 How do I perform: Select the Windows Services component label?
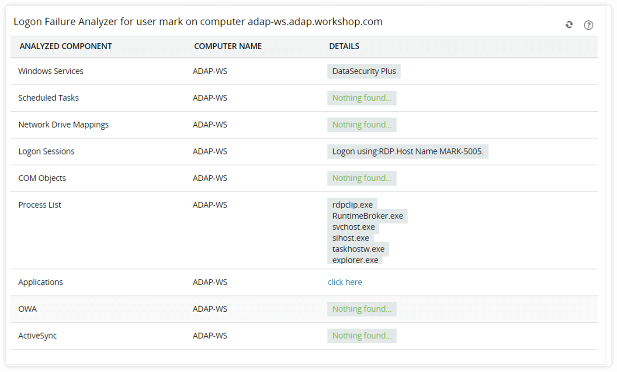[51, 71]
